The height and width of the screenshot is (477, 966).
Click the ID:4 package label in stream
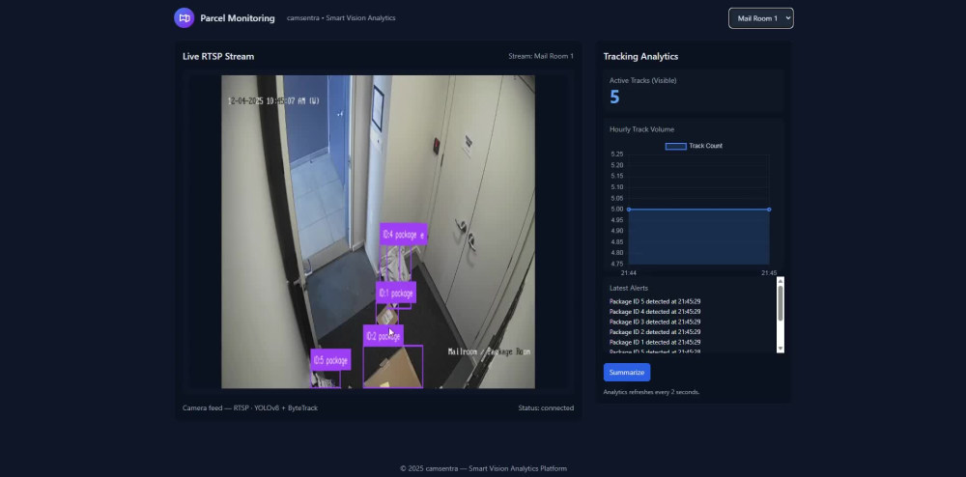[404, 235]
